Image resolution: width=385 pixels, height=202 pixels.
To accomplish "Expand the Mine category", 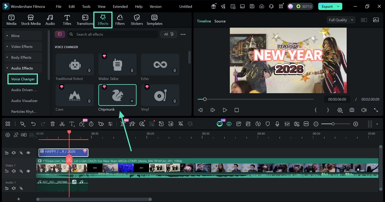I will 23,36.
